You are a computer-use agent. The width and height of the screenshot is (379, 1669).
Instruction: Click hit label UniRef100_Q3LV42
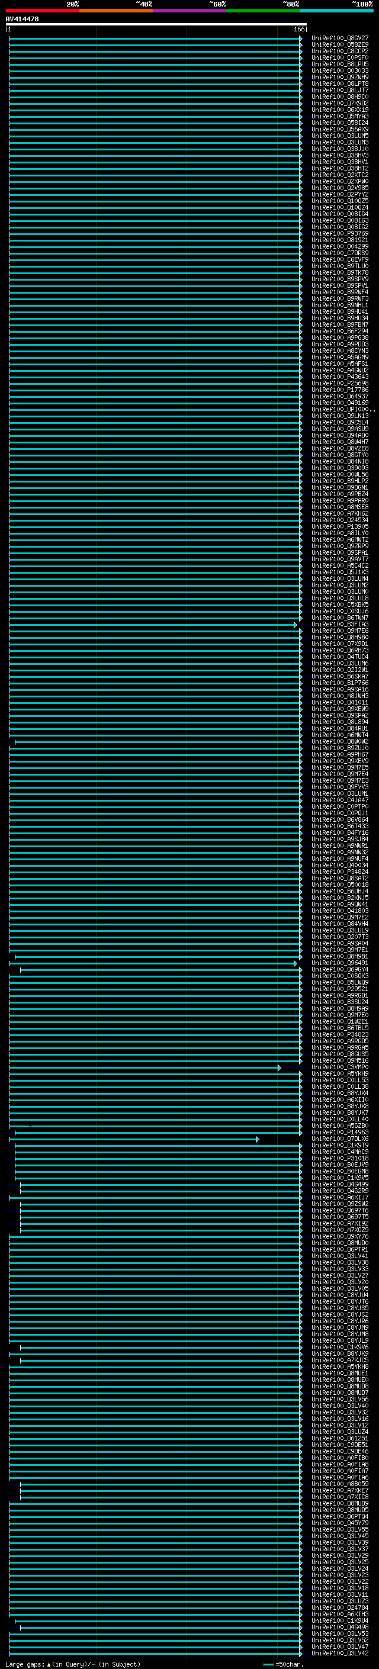coord(340,1654)
